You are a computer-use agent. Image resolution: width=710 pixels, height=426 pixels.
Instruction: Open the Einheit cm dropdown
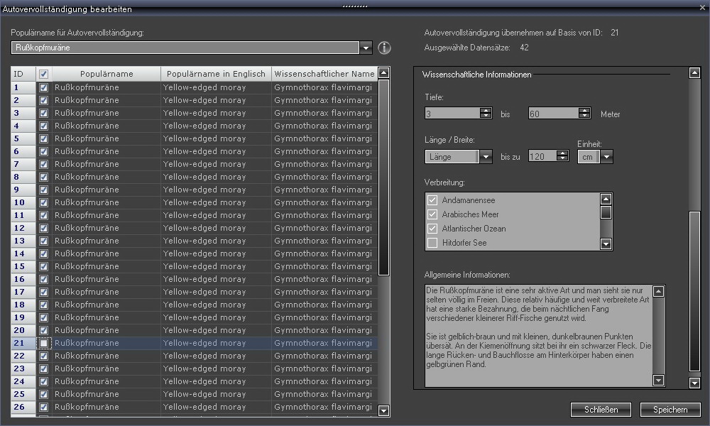[x=606, y=157]
